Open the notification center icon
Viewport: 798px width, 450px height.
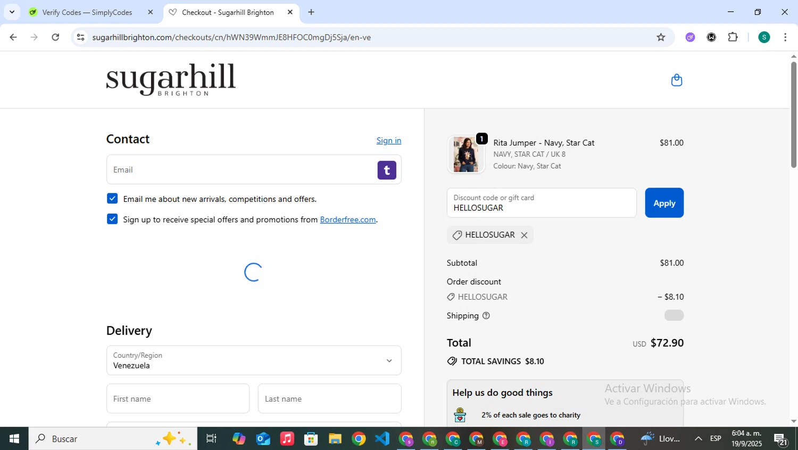[780, 439]
